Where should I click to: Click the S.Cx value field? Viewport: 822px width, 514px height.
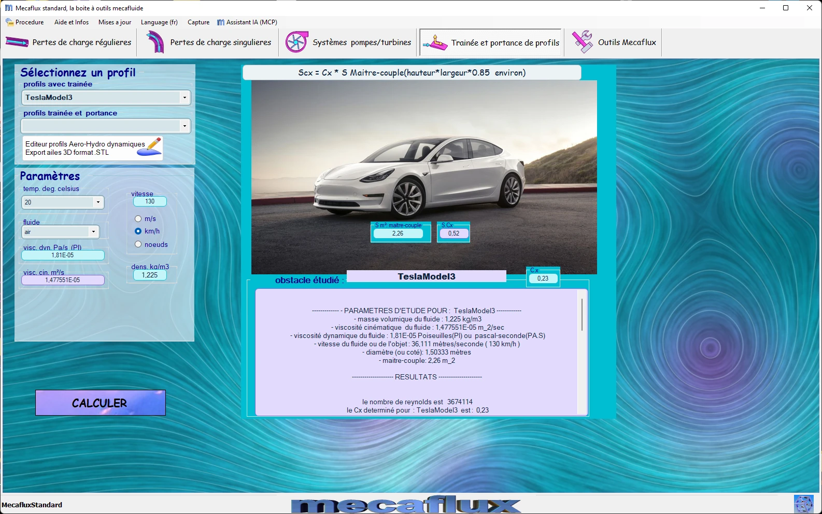(x=454, y=233)
